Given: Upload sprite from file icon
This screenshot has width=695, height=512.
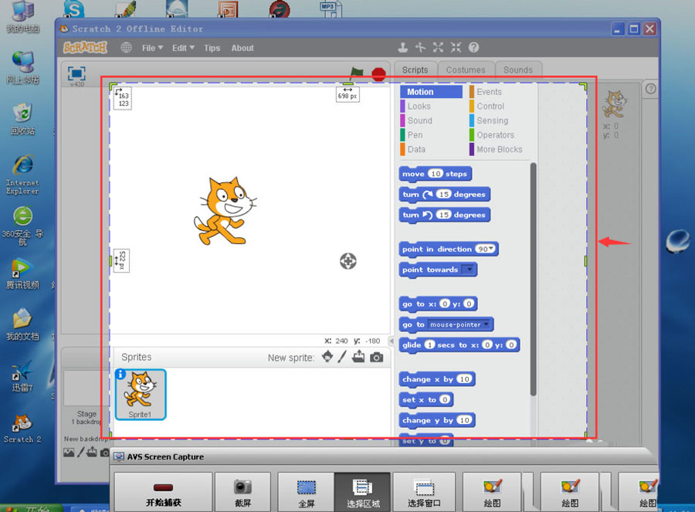Looking at the screenshot, I should 358,357.
